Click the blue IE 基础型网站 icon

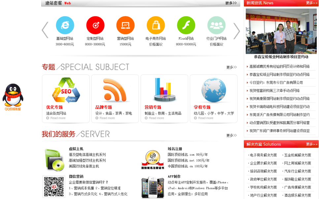pyautogui.click(x=65, y=25)
